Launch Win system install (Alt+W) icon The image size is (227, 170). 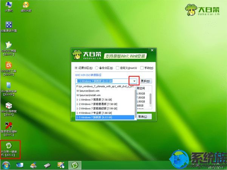(x=9, y=89)
